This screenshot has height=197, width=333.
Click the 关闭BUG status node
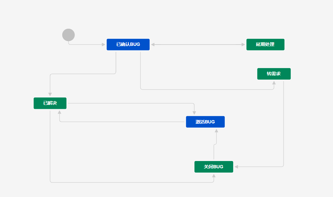click(x=214, y=167)
